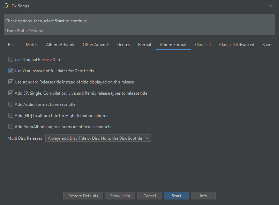Uncheck Use Year instead of full dates
279x205 pixels.
click(11, 71)
